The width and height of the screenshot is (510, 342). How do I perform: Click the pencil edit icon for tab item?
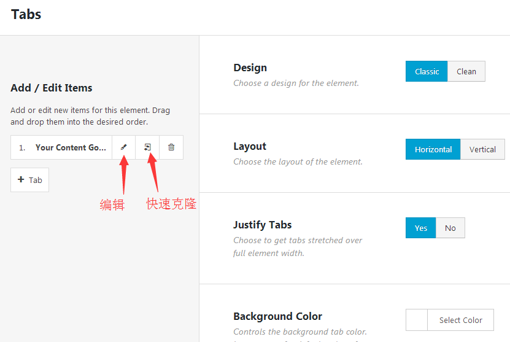[123, 147]
